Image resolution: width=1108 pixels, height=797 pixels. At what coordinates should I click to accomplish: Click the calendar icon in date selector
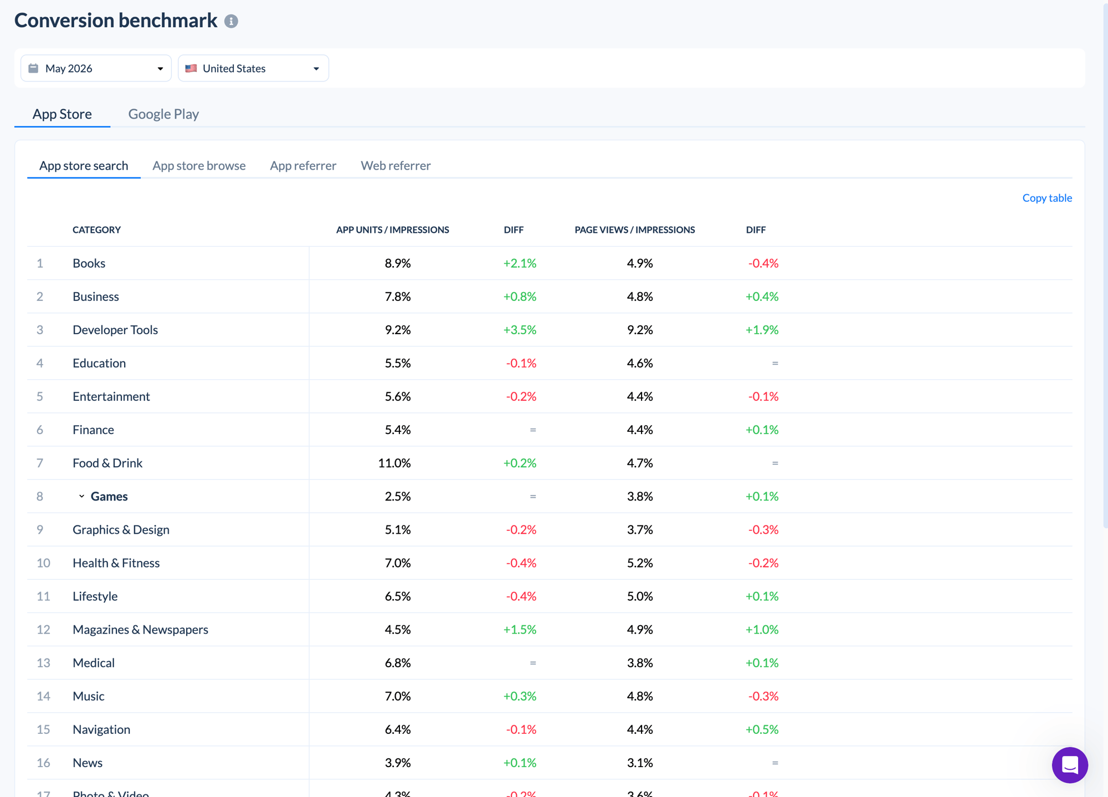(x=33, y=68)
